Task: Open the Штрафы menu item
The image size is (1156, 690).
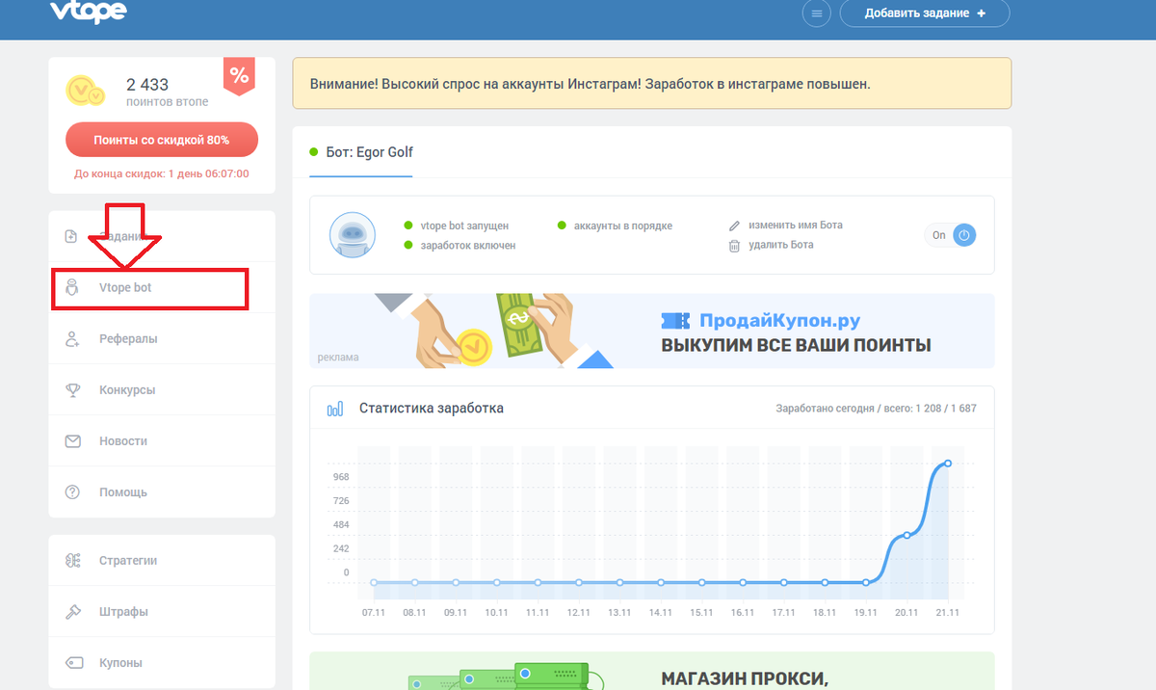Action: (161, 612)
